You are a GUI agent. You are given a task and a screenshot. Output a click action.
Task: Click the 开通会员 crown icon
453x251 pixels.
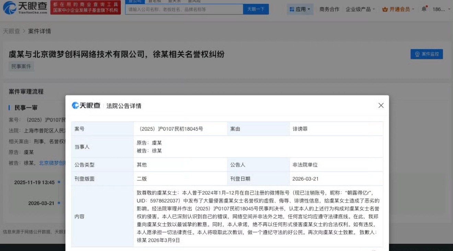385,9
